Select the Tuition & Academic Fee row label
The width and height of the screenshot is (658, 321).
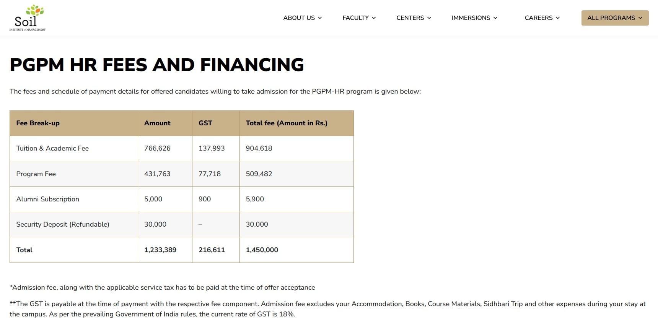pos(52,148)
